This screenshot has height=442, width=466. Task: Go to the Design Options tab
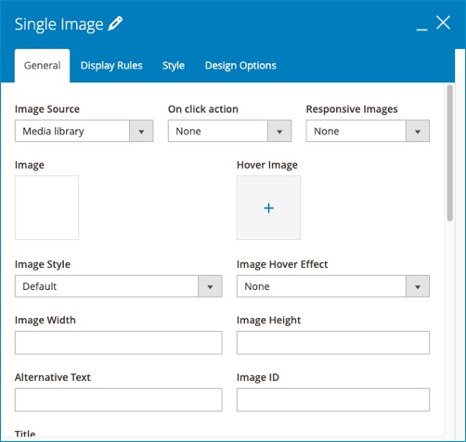click(240, 66)
